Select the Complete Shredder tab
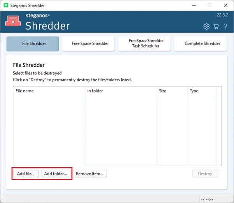Screen dimensions: 234x203 click(201, 43)
